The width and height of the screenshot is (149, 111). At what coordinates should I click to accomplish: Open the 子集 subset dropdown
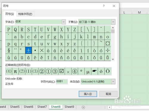click(x=113, y=22)
